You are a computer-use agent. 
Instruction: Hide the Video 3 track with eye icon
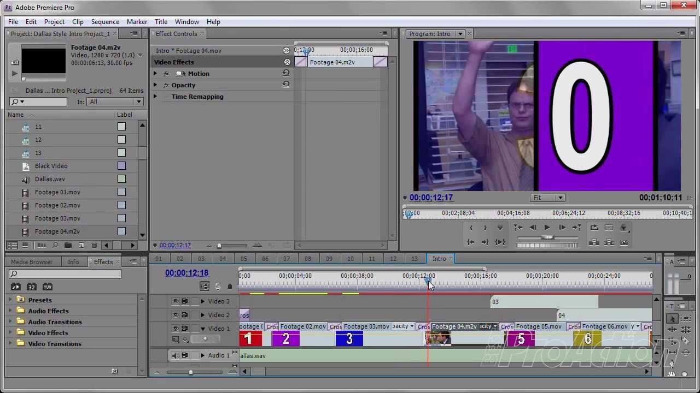[176, 301]
